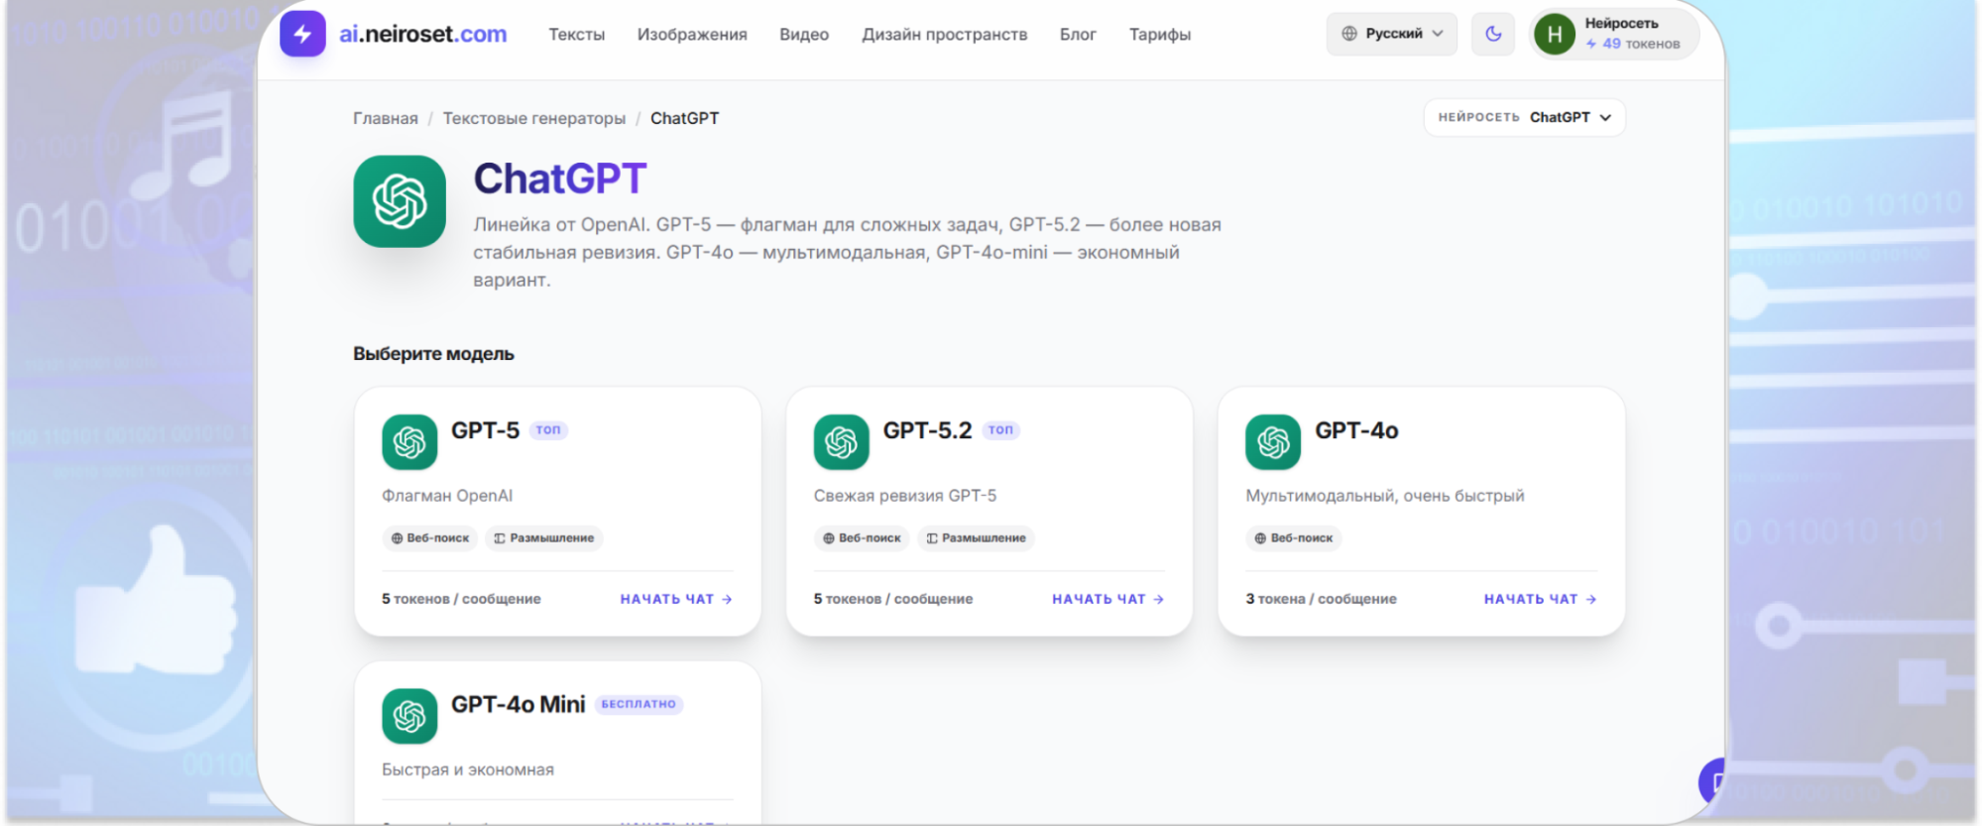Screen dimensions: 1982x826
Task: Click Веб-поиск tag in GPT-4o card
Action: 1294,538
